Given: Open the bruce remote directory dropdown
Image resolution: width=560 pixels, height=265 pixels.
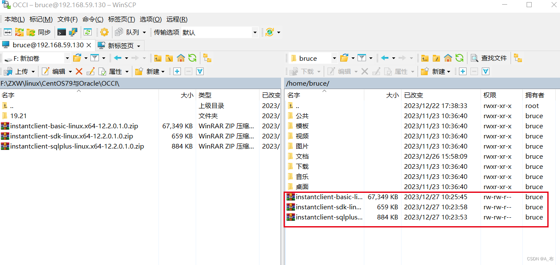Looking at the screenshot, I should click(335, 58).
